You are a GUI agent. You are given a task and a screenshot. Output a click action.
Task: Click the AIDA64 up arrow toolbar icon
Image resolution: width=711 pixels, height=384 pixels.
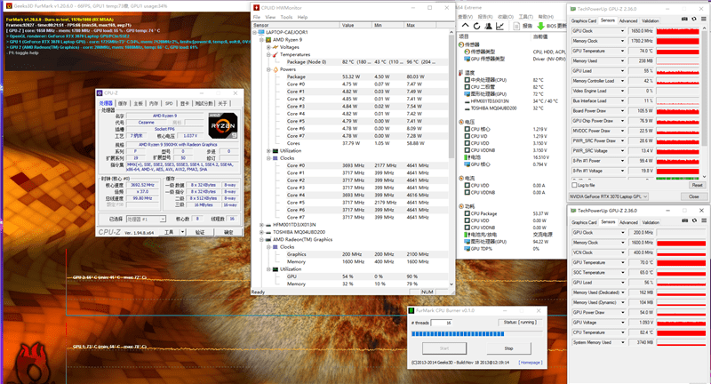pyautogui.click(x=465, y=26)
